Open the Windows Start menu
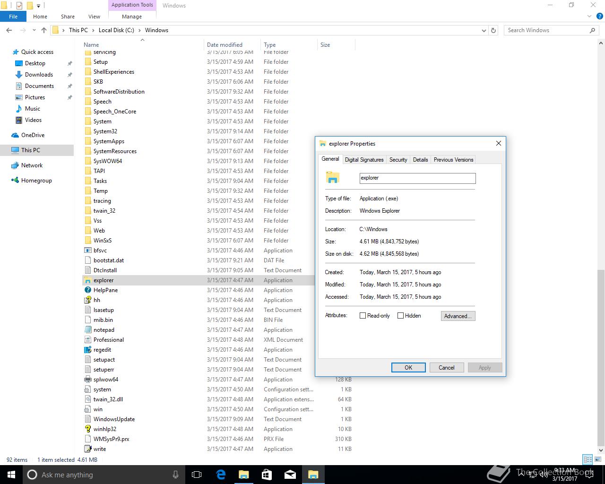This screenshot has height=484, width=605. point(11,475)
